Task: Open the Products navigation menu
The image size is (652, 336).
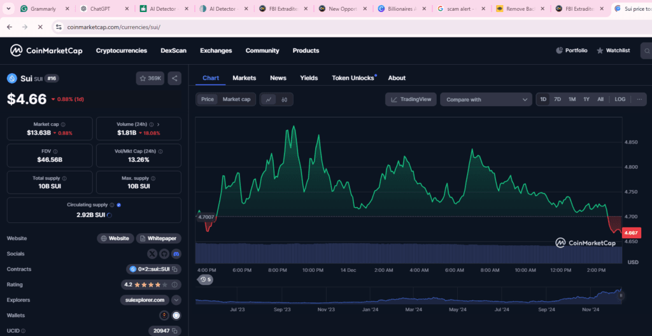Action: click(306, 51)
